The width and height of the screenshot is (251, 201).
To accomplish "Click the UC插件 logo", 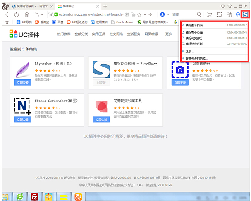I will pos(24,34).
